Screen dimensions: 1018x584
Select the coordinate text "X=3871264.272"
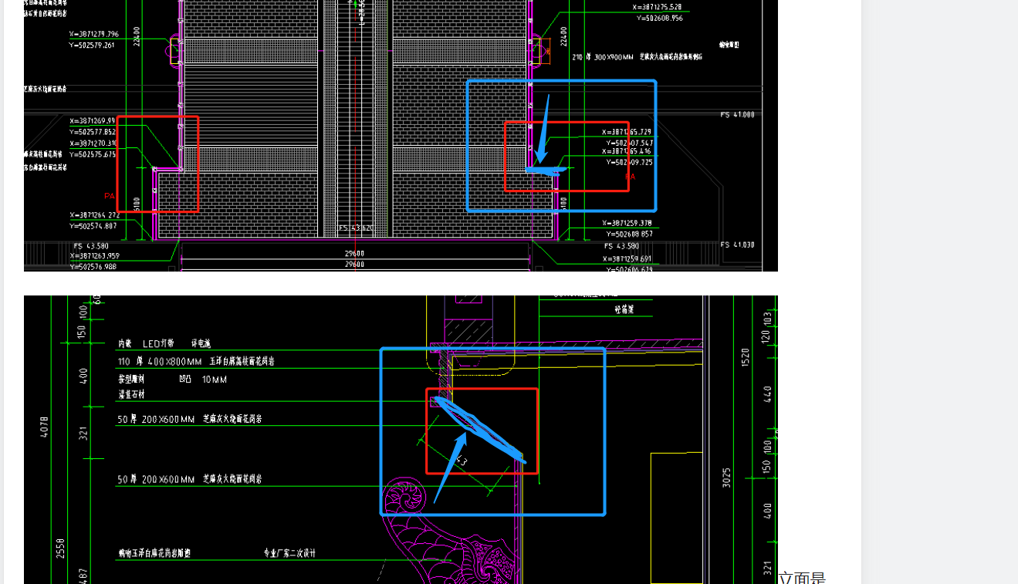pyautogui.click(x=94, y=215)
